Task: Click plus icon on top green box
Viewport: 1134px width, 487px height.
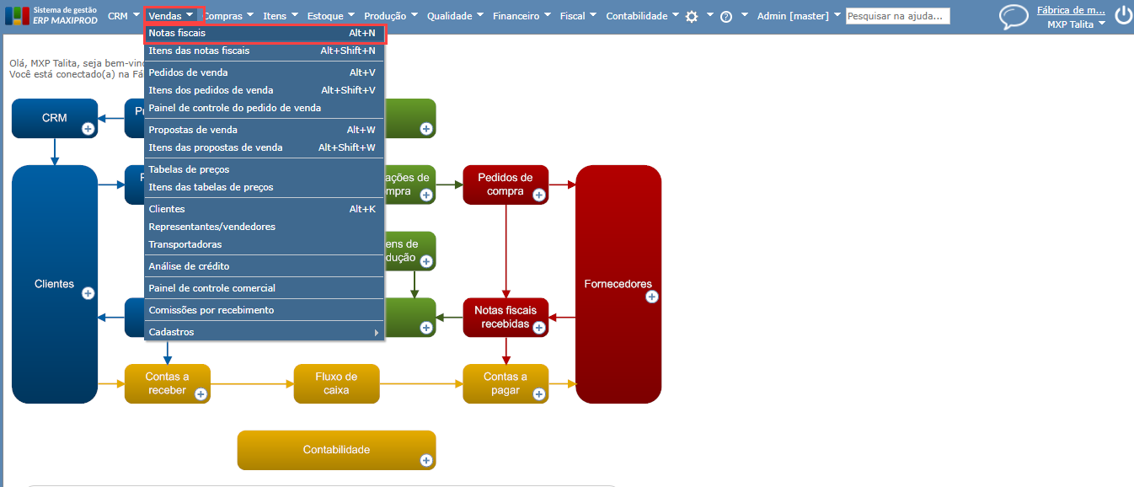Action: point(426,129)
